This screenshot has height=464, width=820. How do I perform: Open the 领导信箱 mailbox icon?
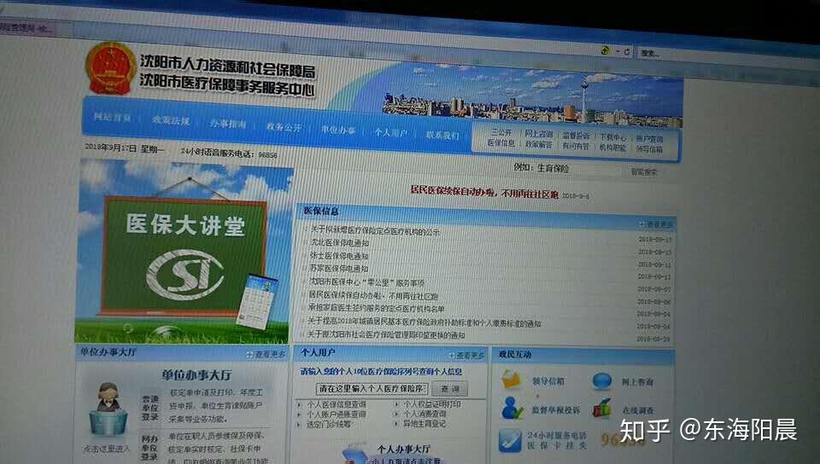click(511, 380)
